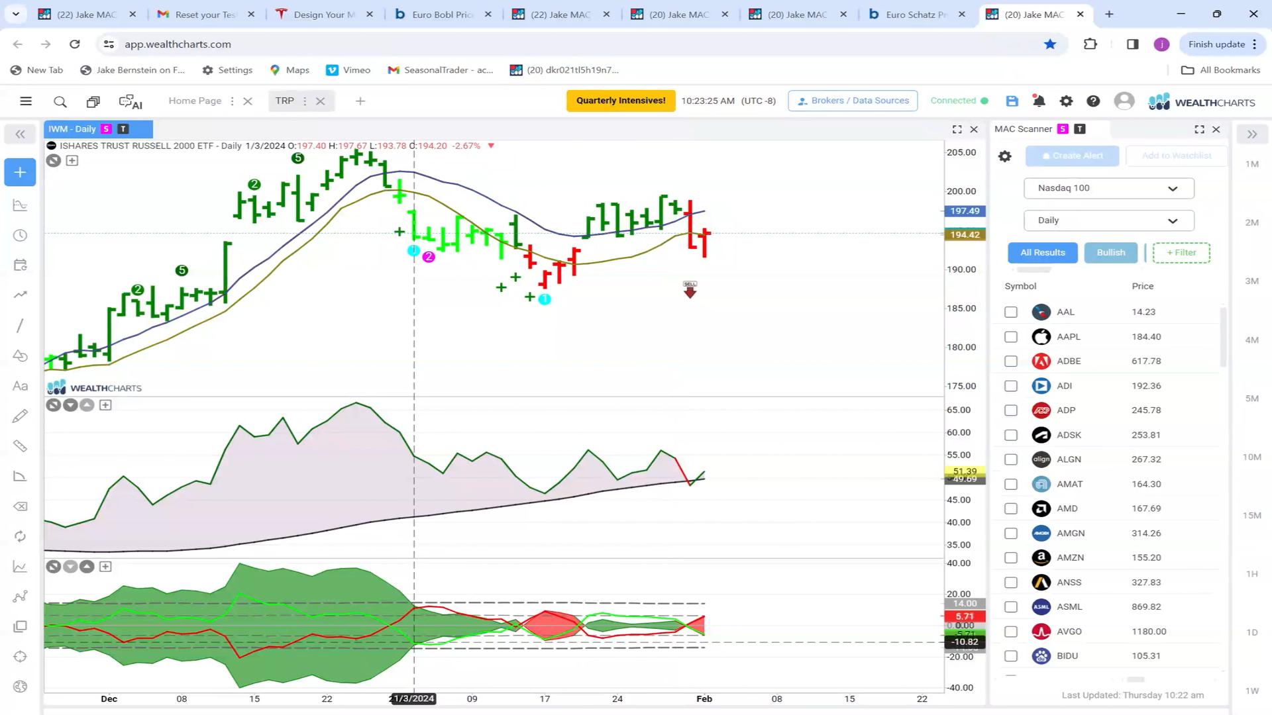The width and height of the screenshot is (1272, 715).
Task: Select the trend line drawing tool
Action: [21, 325]
